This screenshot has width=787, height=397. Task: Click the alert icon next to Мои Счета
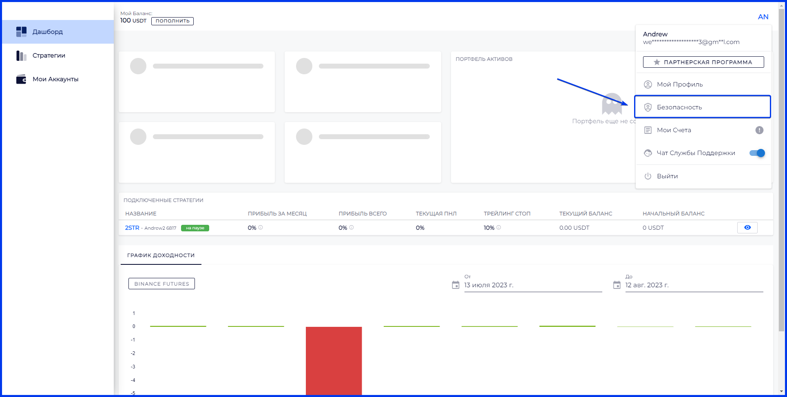(x=759, y=130)
